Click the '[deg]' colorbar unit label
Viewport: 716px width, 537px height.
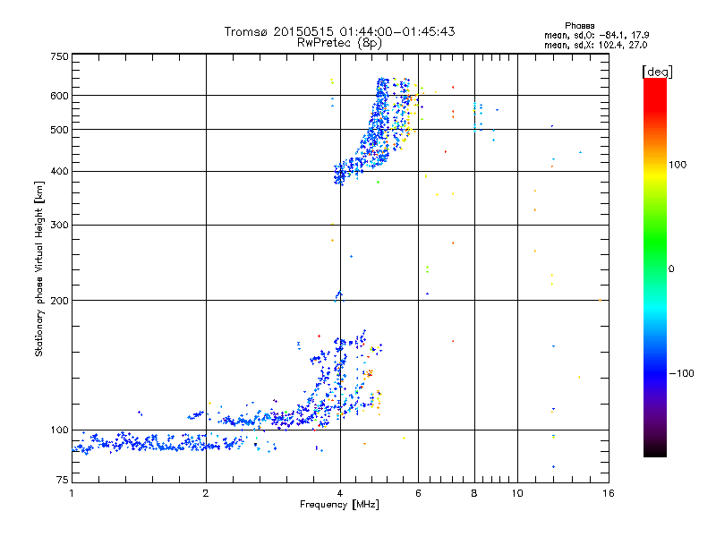(657, 72)
